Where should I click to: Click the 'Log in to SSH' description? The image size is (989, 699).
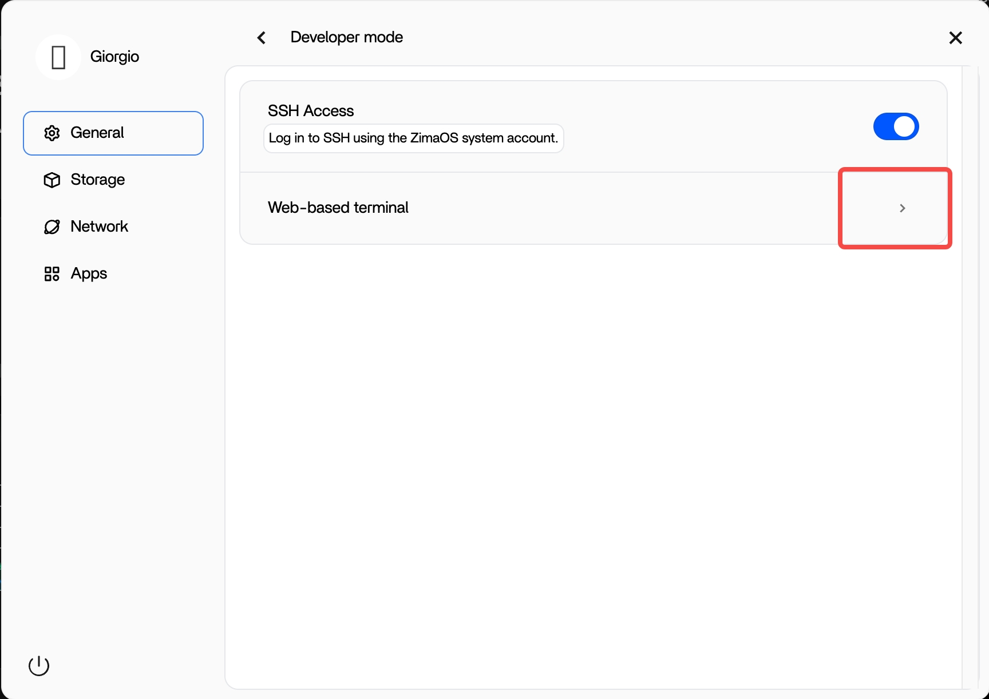[413, 138]
